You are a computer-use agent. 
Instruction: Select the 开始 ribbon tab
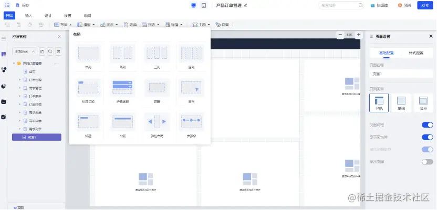(x=9, y=16)
